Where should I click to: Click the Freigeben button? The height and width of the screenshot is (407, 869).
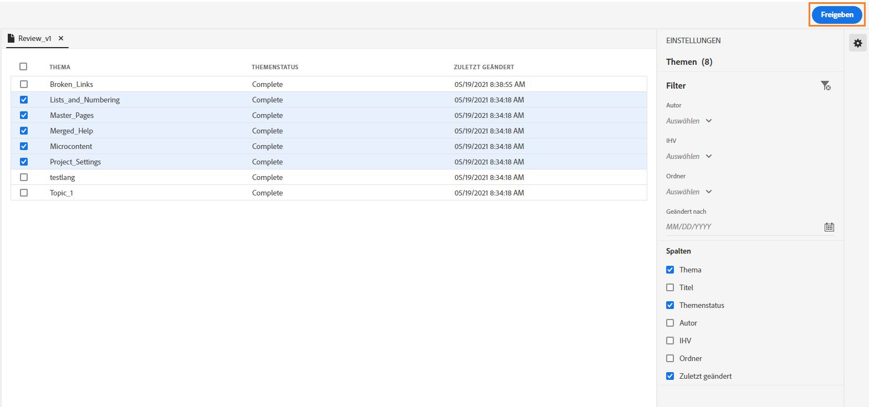pyautogui.click(x=837, y=15)
